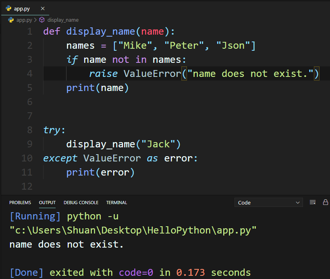This screenshot has height=279, width=330.
Task: Click the OUTPUT tab
Action: pos(47,203)
